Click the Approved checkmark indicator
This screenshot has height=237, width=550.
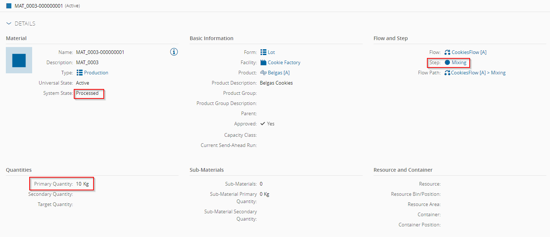[x=263, y=124]
